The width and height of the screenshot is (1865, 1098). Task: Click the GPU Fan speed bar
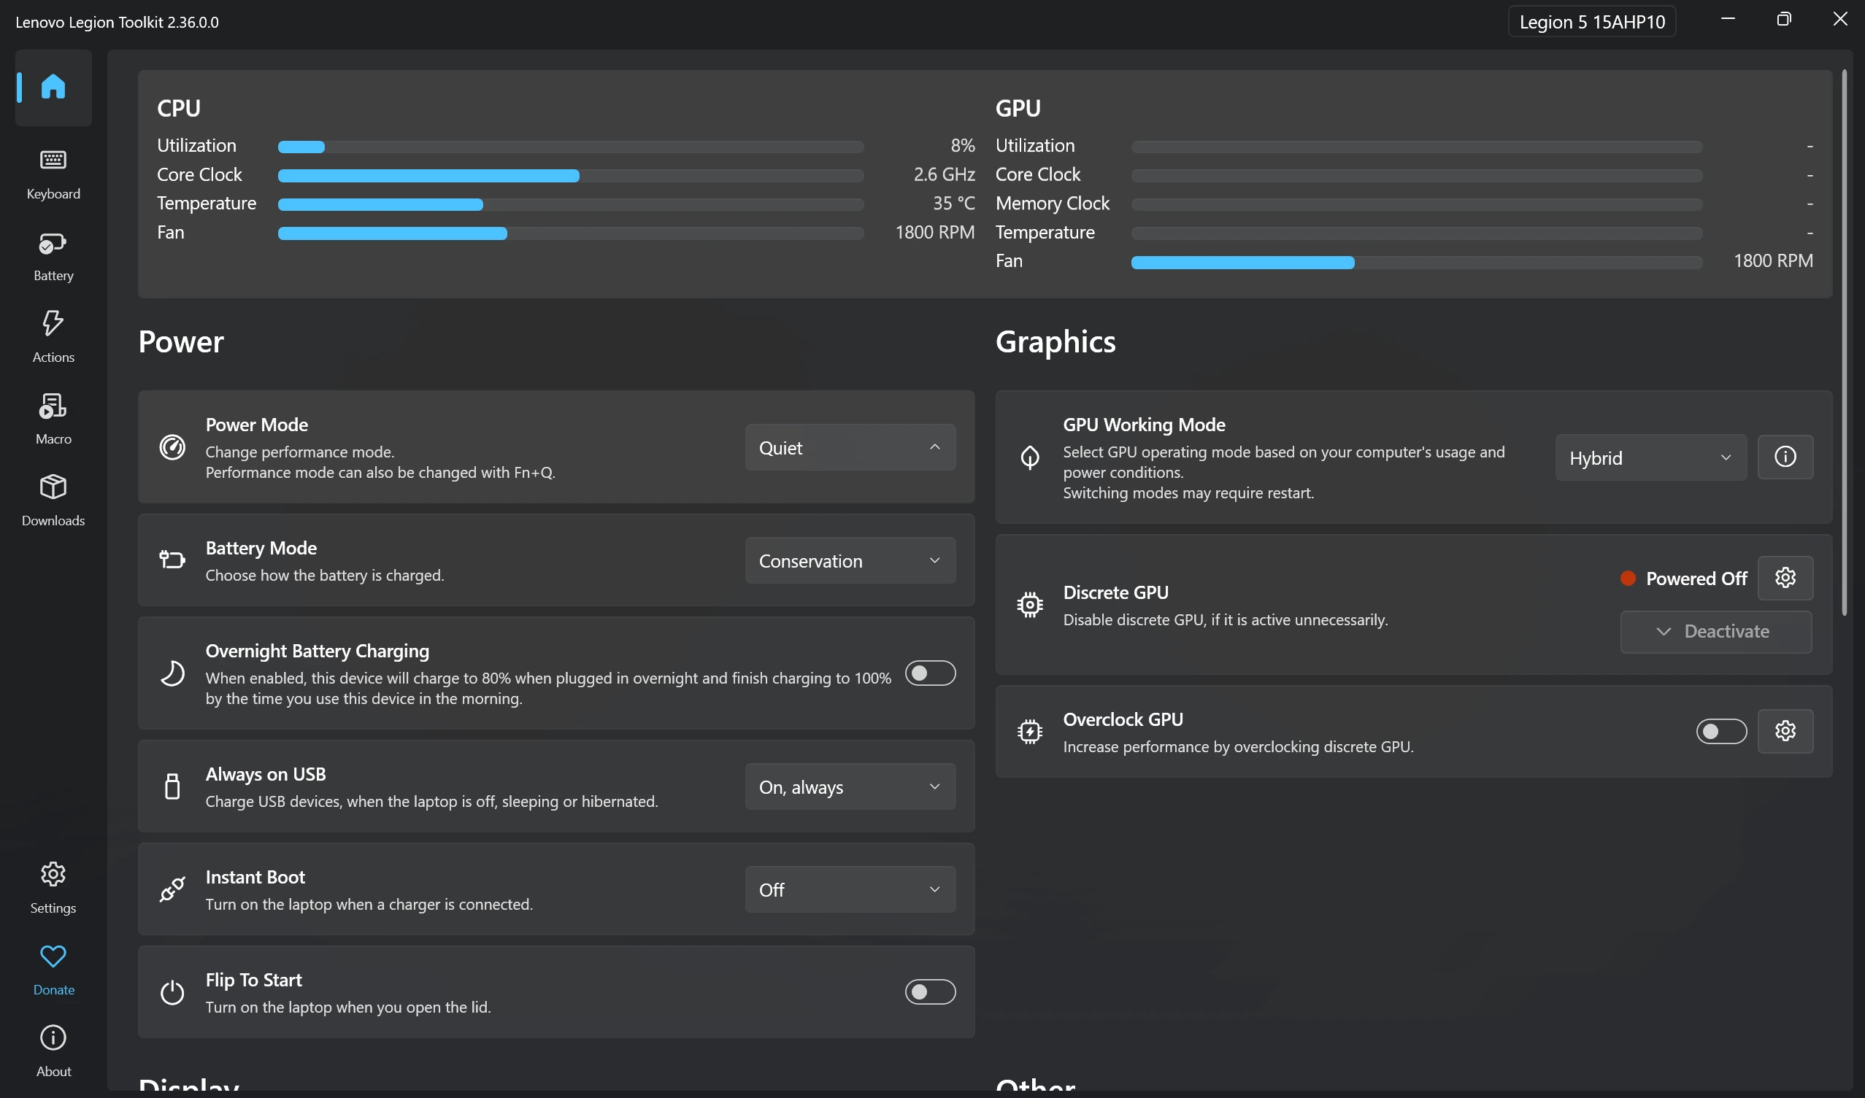click(x=1417, y=262)
